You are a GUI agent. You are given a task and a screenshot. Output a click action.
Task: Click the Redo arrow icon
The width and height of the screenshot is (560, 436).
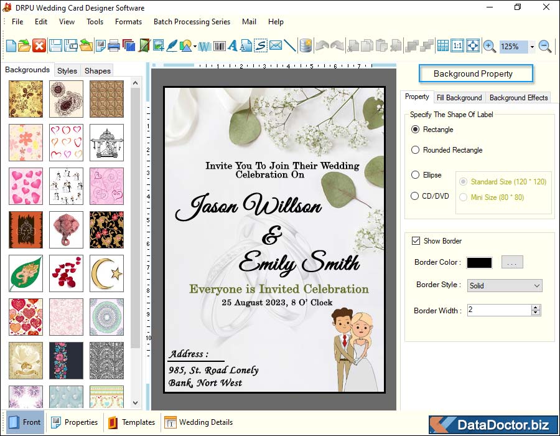337,46
